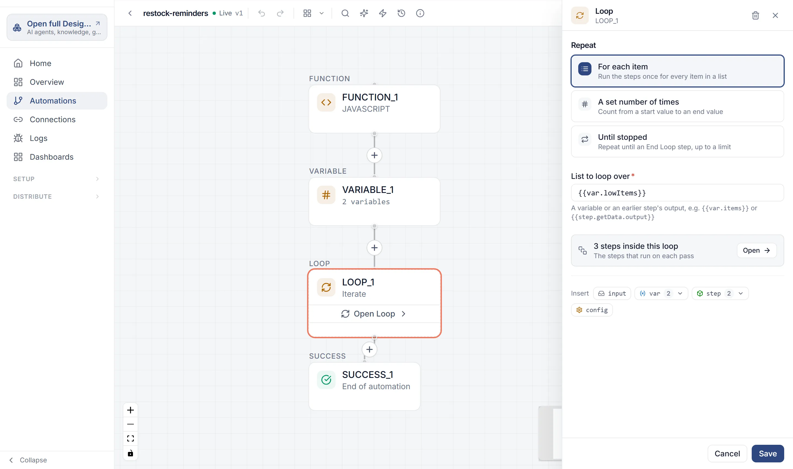Click the SUCCESS_1 checkmark icon

click(x=326, y=380)
